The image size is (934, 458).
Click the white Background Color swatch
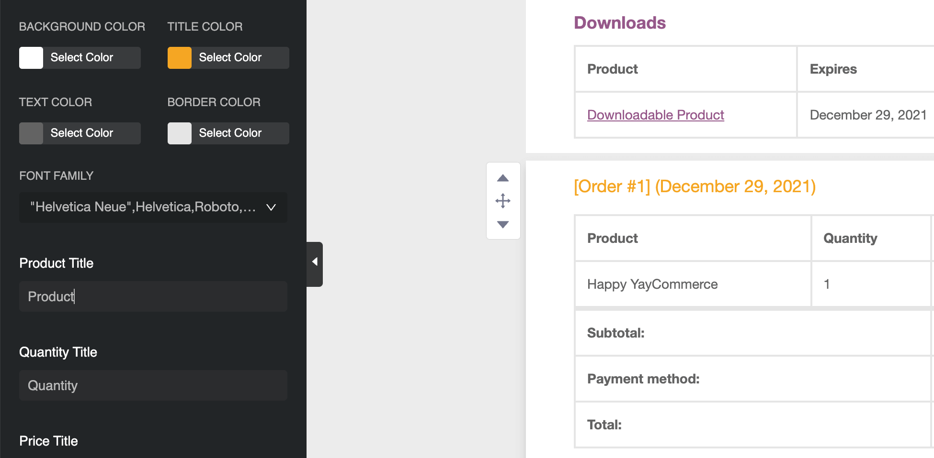(31, 57)
